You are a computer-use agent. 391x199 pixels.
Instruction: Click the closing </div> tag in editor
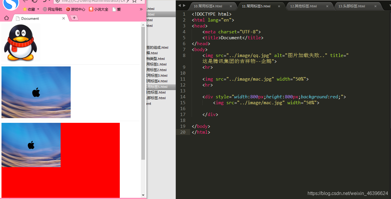point(210,114)
